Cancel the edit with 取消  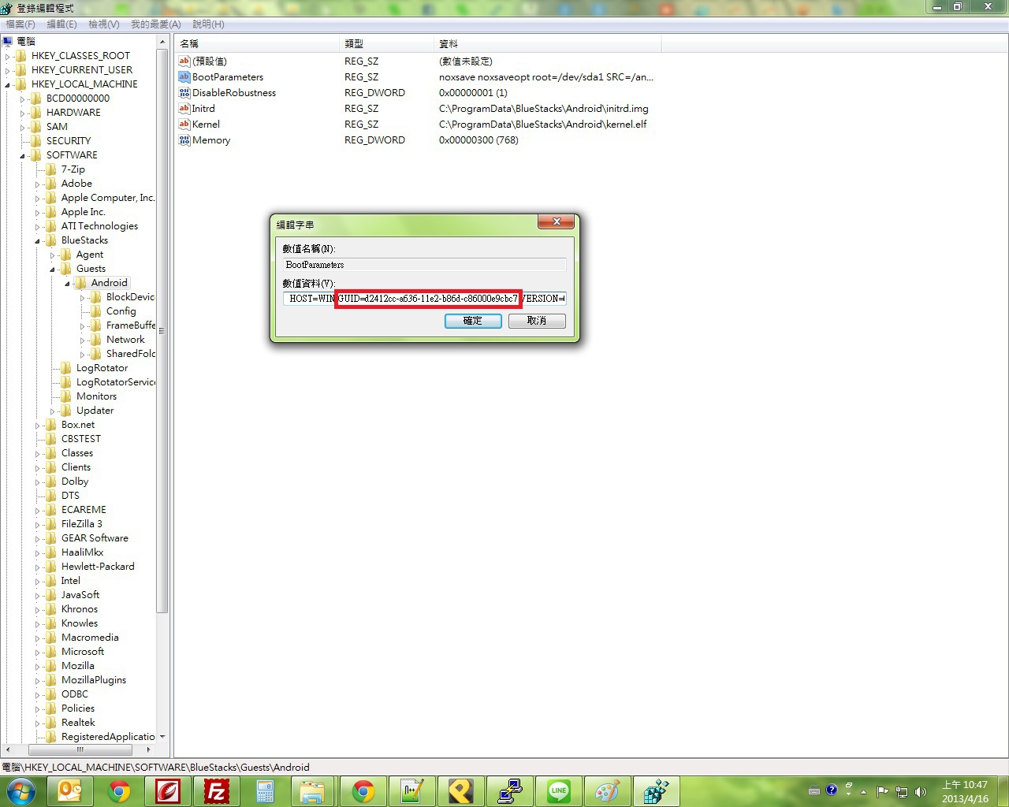pos(537,321)
